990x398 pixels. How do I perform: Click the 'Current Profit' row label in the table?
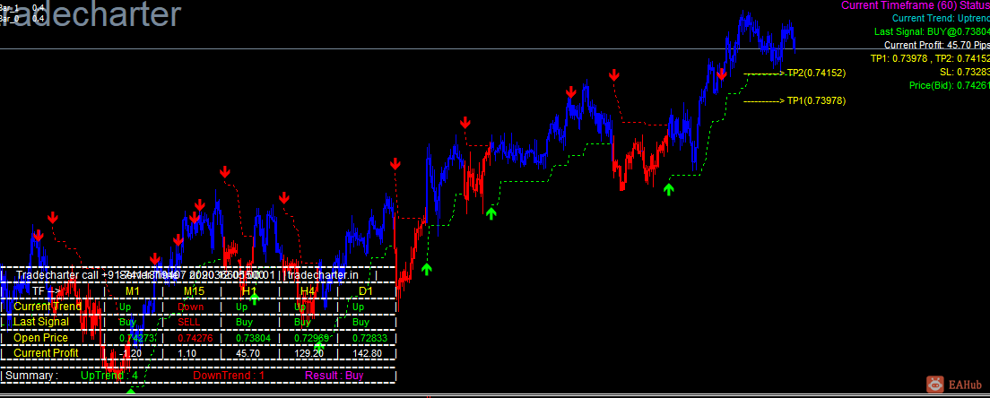click(x=46, y=352)
